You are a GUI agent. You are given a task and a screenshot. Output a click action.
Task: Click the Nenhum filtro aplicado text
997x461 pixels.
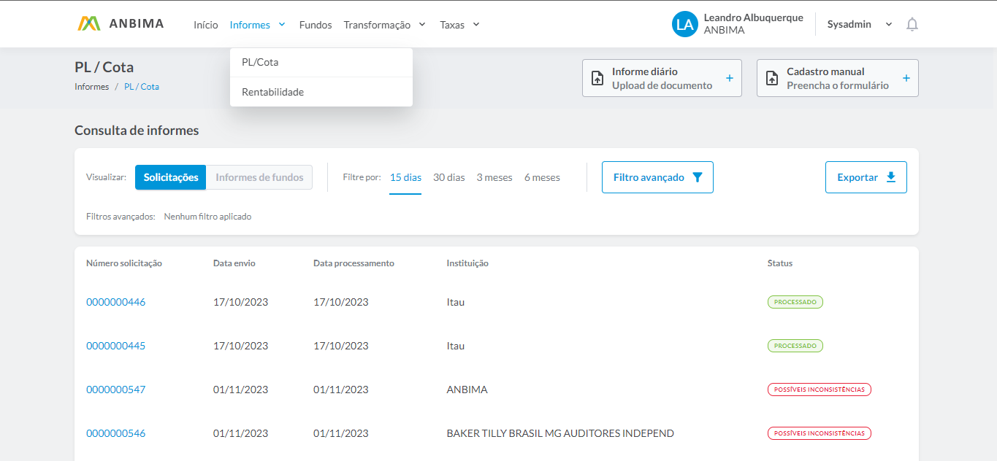pos(207,217)
